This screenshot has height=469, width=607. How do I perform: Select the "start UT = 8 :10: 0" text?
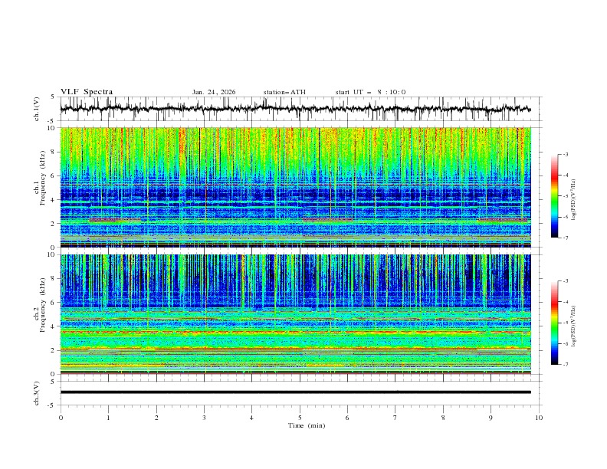370,92
